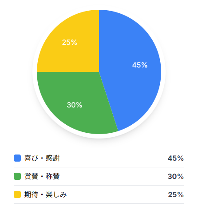This screenshot has height=214, width=202.
Task: Click divider line below 期待・楽しみ row
Action: tap(99, 203)
